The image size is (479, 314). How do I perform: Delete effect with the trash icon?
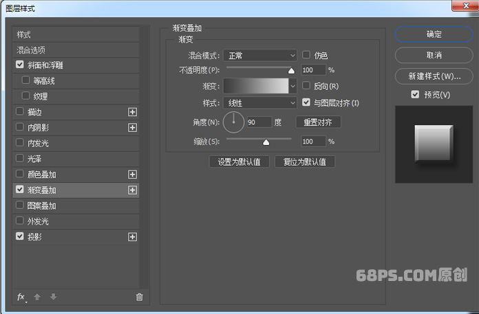[x=139, y=297]
